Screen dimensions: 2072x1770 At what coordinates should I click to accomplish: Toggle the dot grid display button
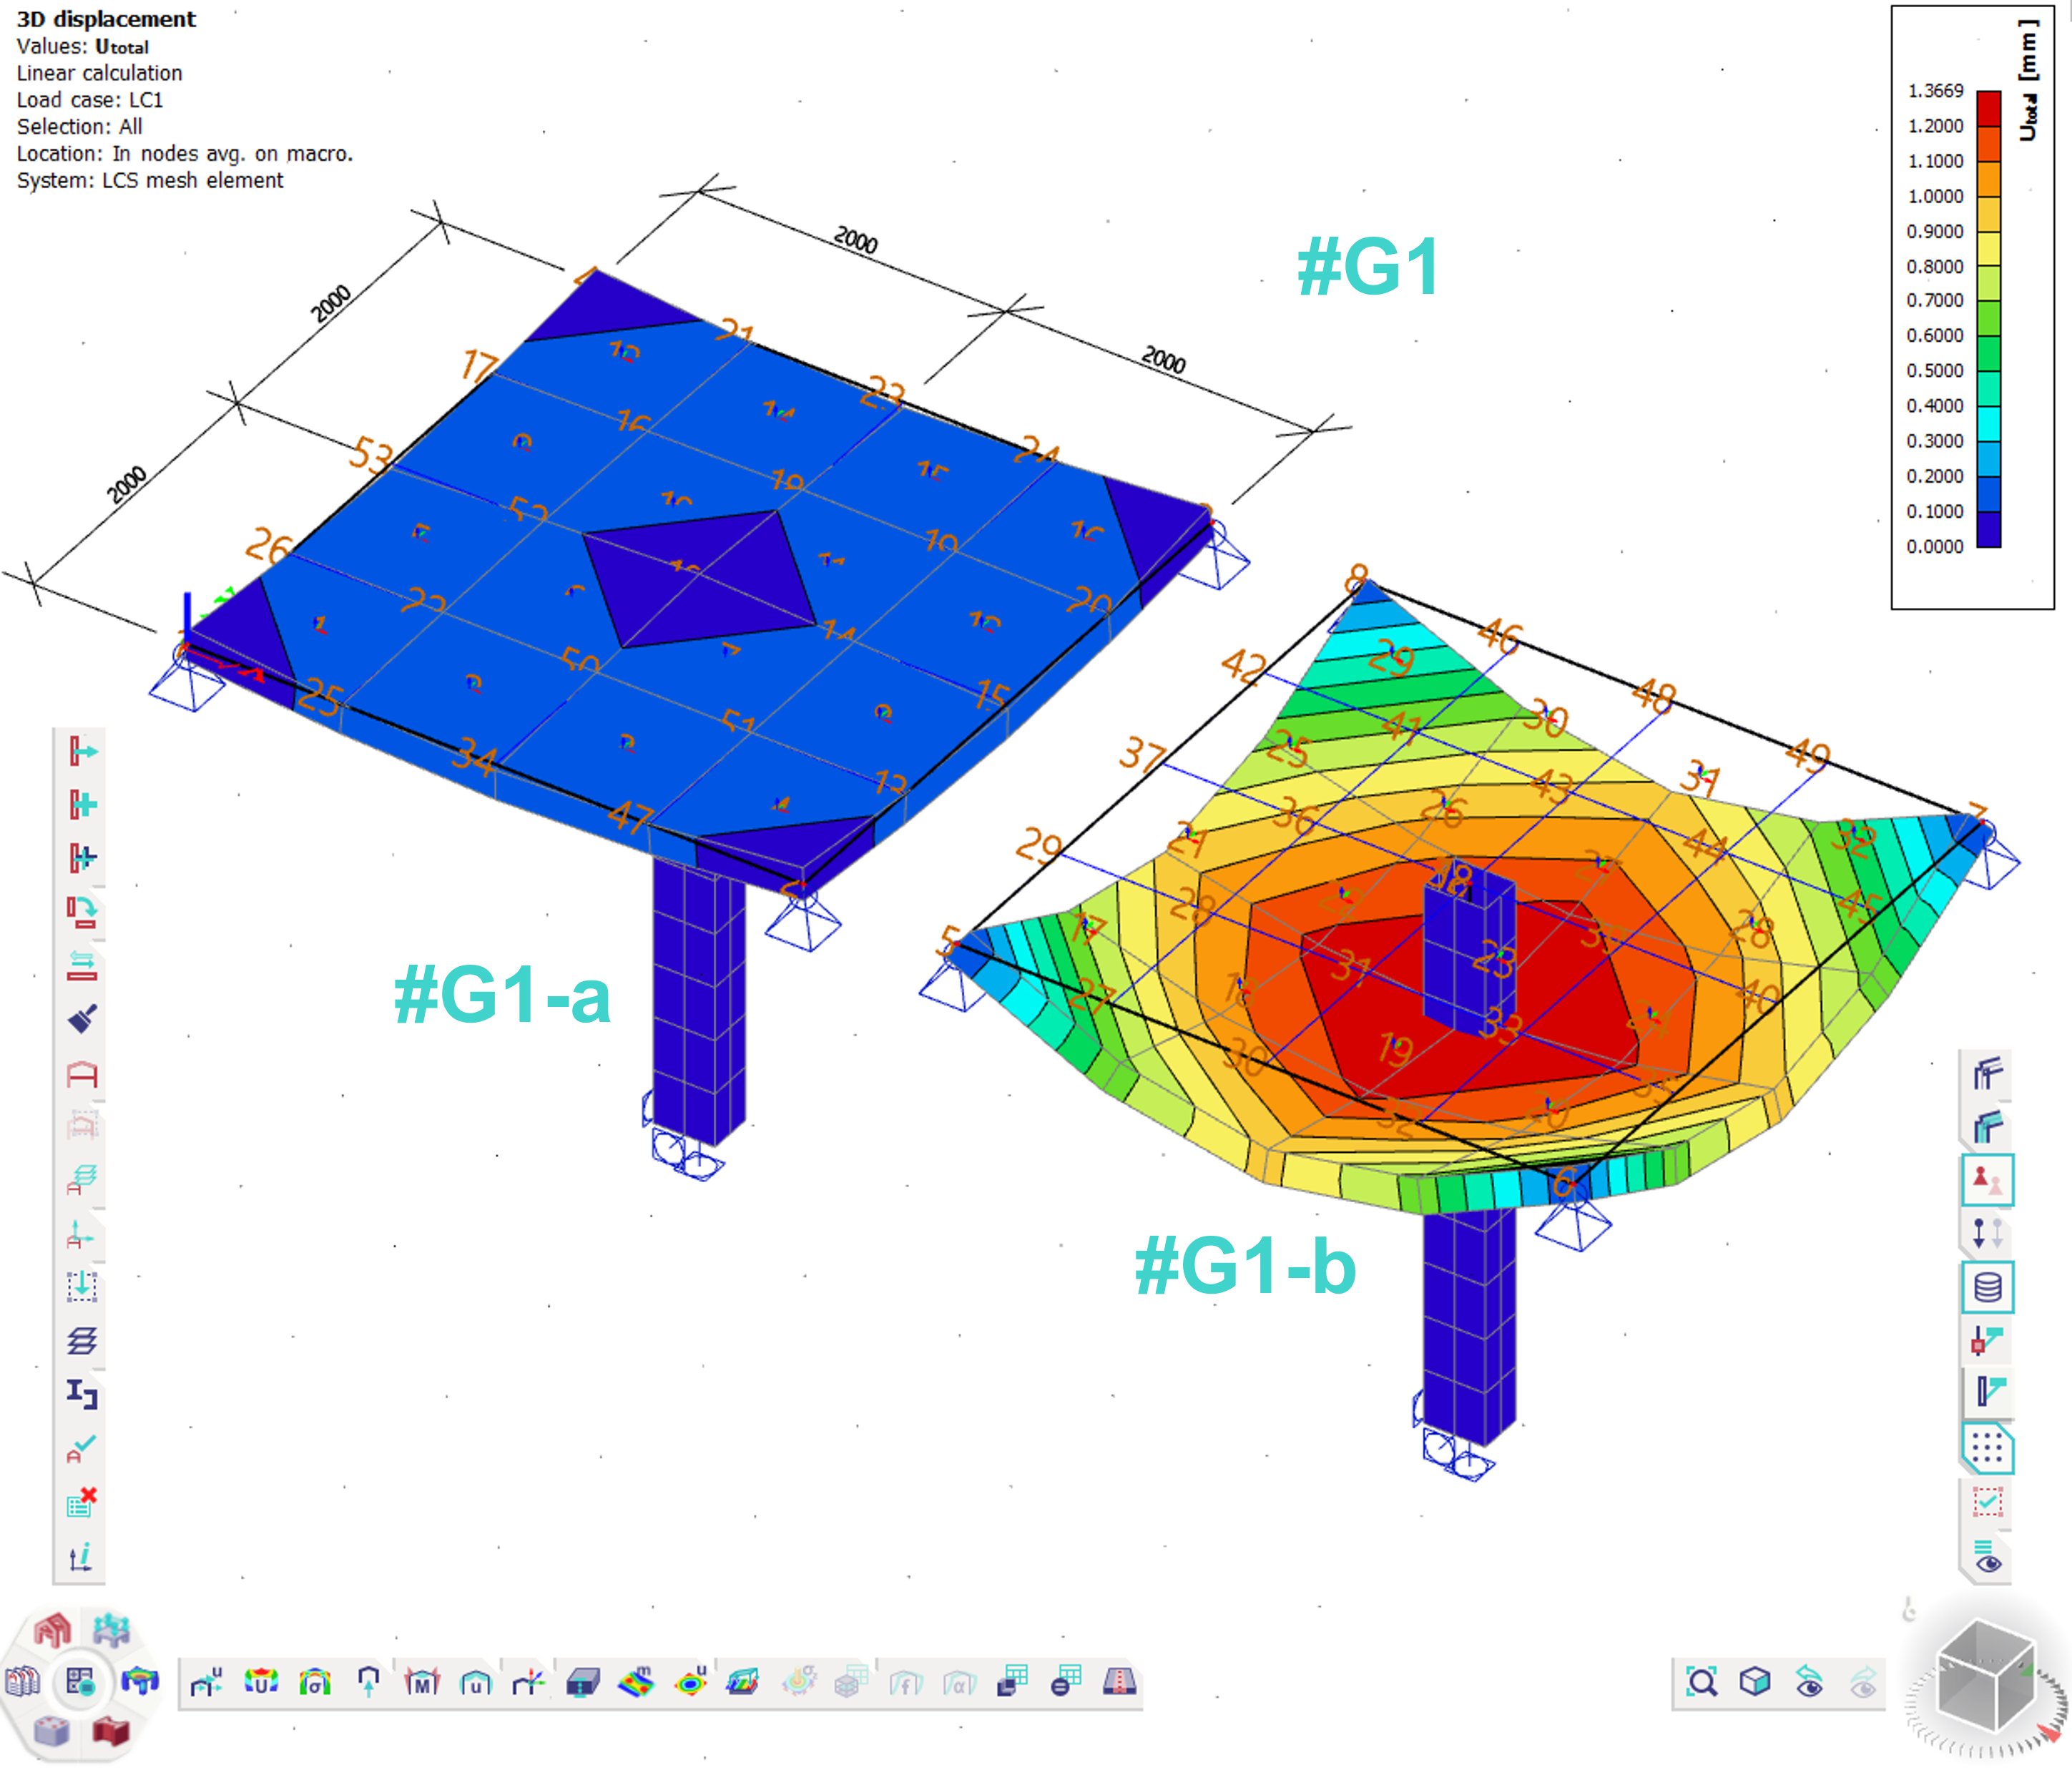1987,1448
